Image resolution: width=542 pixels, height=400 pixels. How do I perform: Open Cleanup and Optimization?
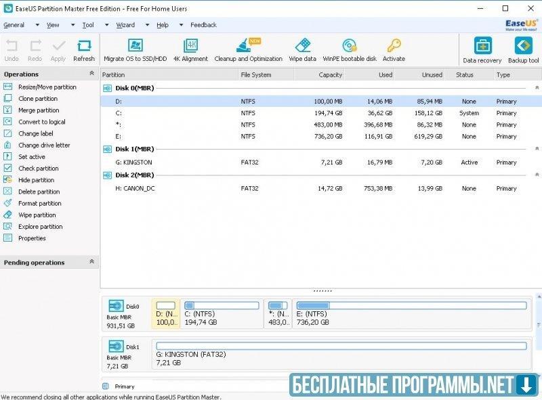pyautogui.click(x=248, y=51)
